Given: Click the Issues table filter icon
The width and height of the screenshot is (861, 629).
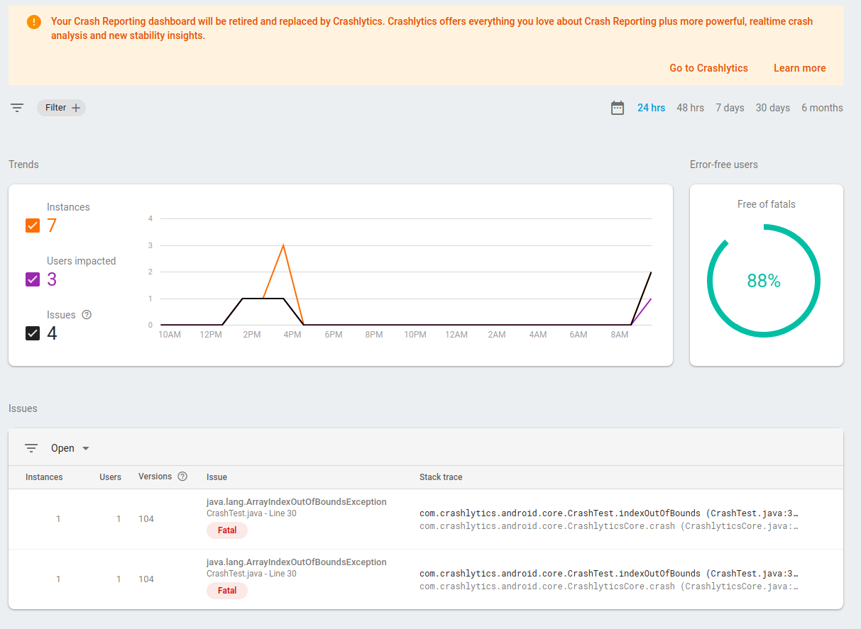Looking at the screenshot, I should 31,448.
